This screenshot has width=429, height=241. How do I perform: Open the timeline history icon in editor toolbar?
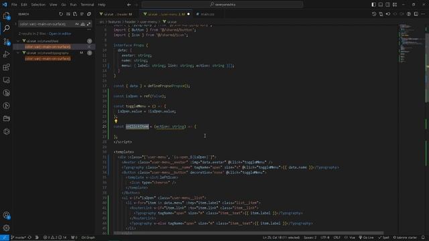374,14
